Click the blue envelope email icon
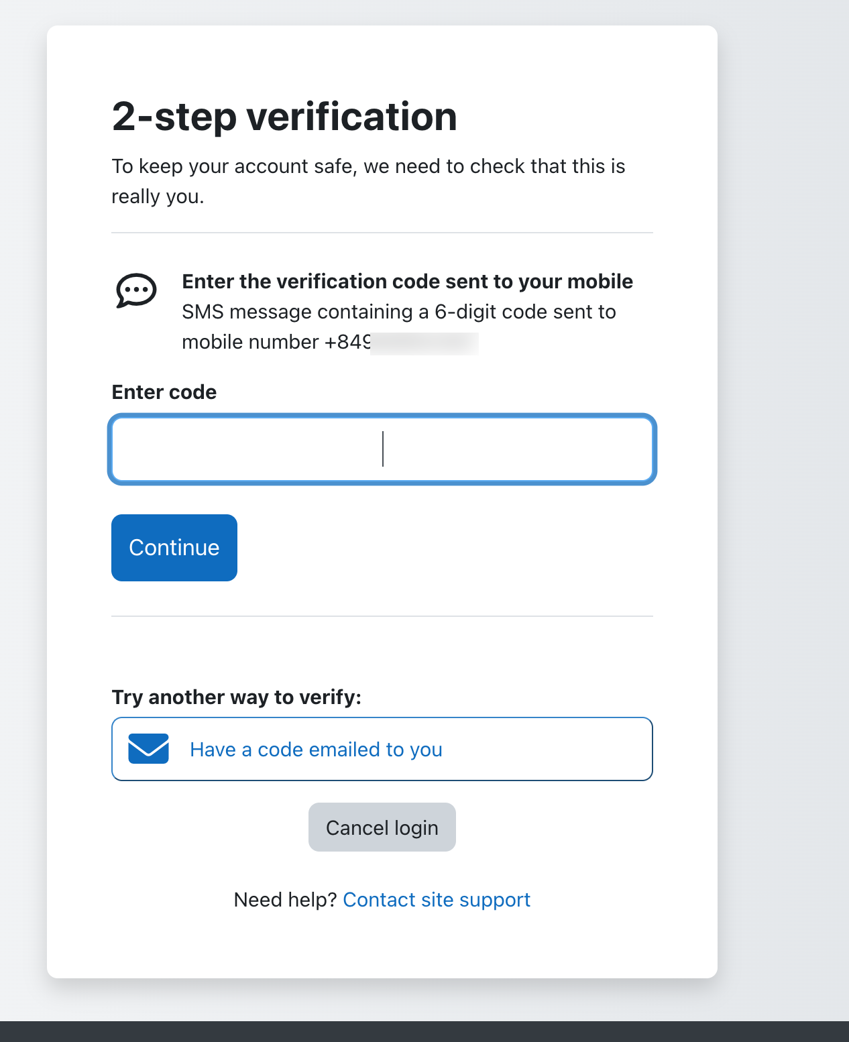This screenshot has height=1042, width=849. click(x=148, y=749)
